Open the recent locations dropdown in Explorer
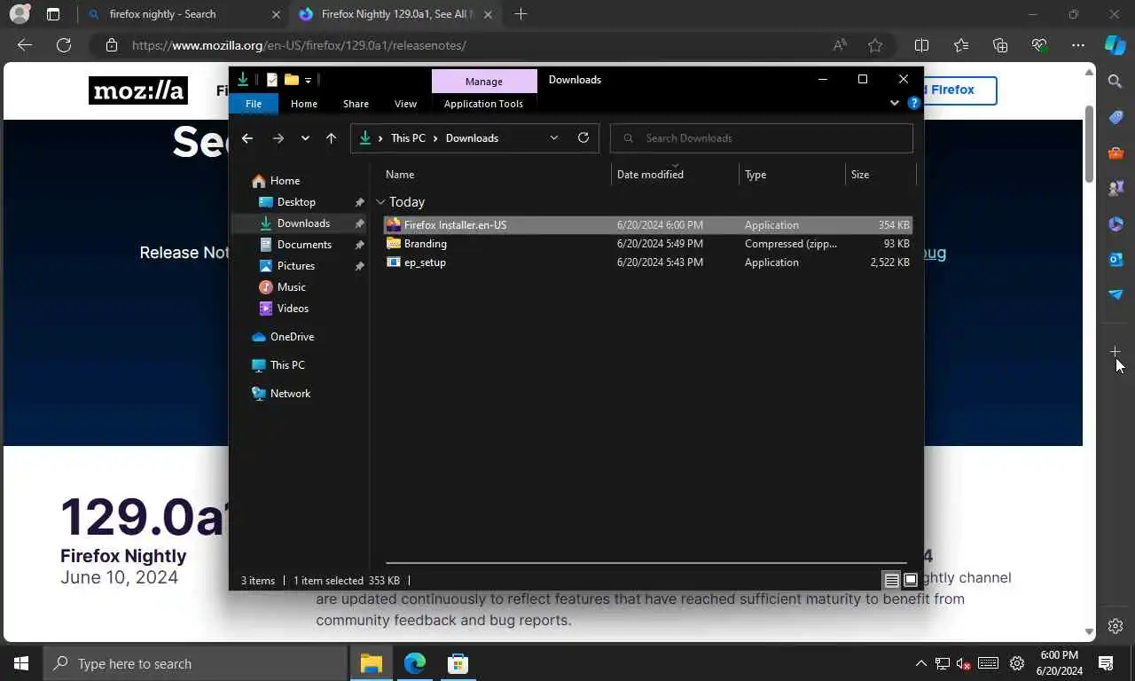1135x681 pixels. point(305,138)
